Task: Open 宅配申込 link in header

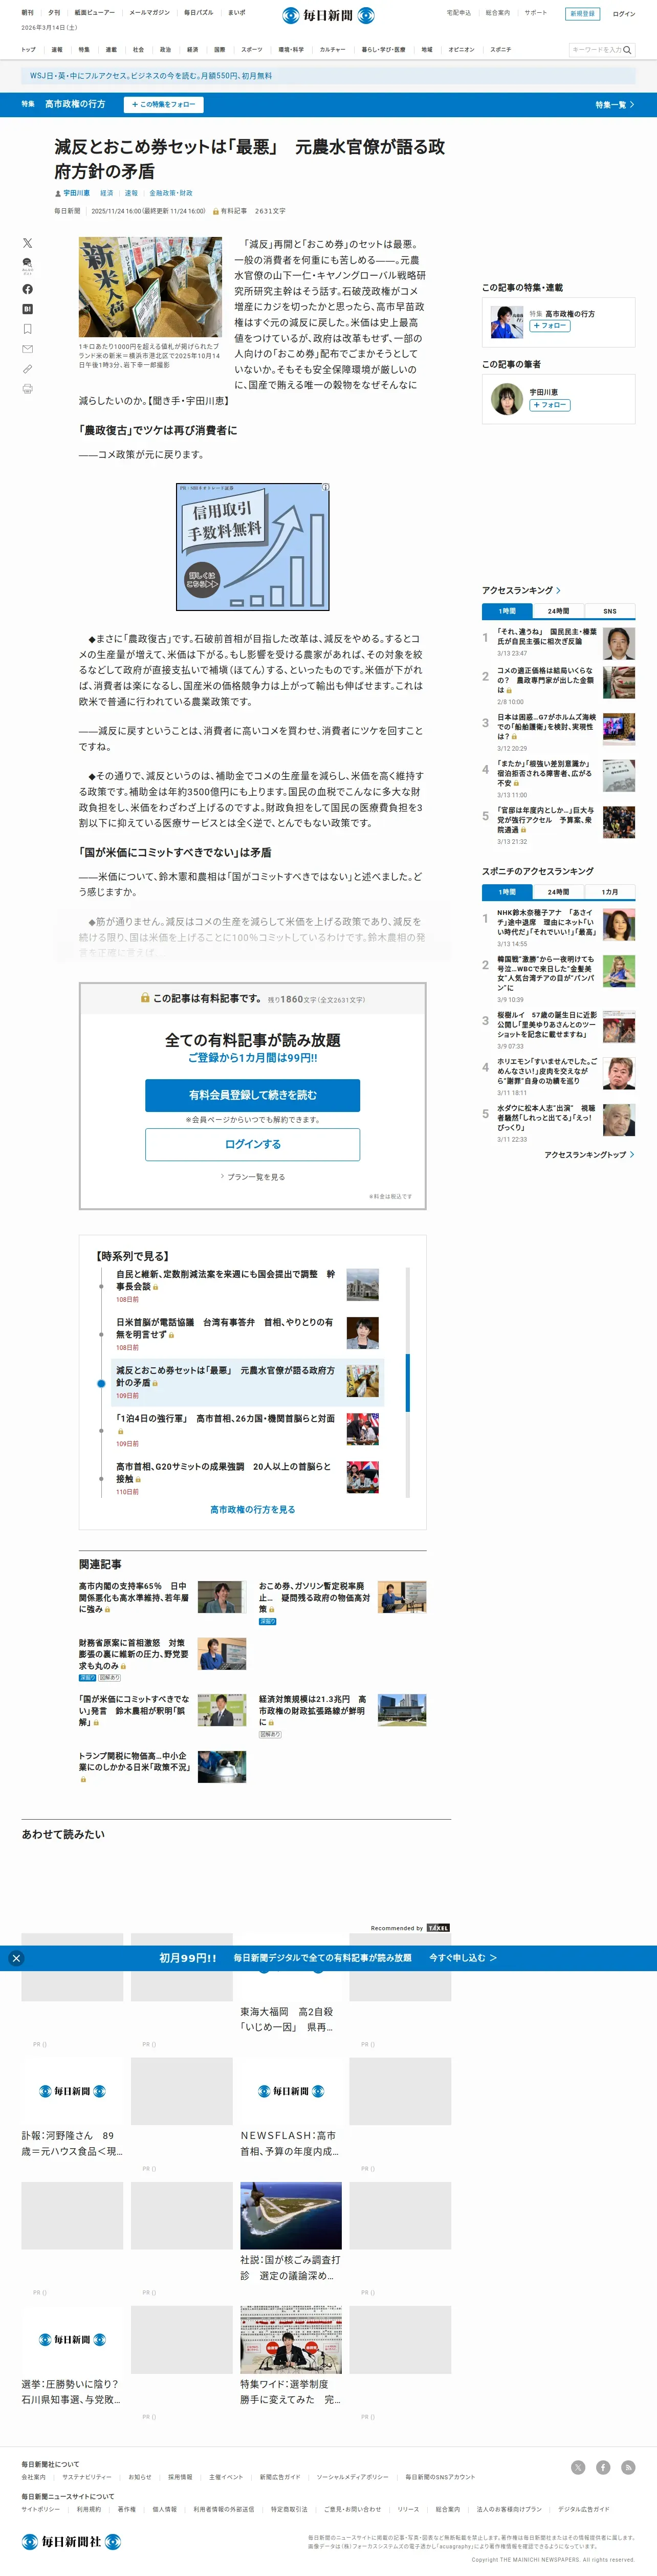Action: [458, 13]
